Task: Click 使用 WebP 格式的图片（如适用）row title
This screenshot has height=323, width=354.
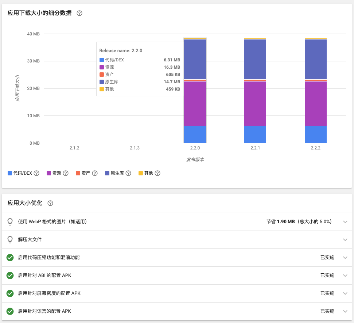Action: [x=52, y=222]
